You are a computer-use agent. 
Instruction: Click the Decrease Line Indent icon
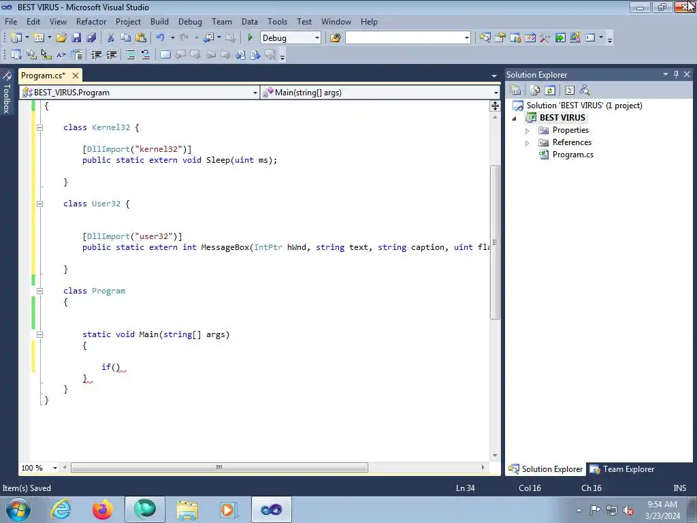tap(96, 54)
